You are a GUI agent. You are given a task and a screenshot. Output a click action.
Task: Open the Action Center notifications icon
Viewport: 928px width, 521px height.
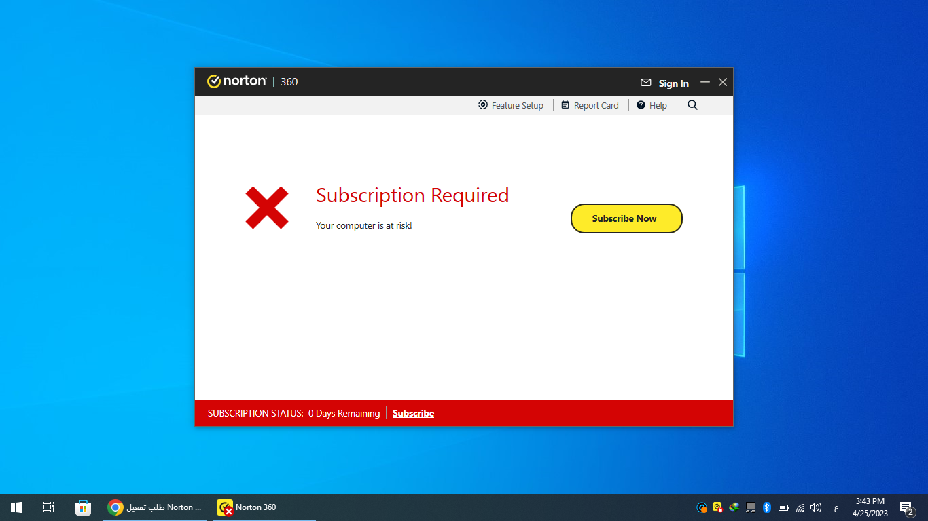[x=907, y=508]
